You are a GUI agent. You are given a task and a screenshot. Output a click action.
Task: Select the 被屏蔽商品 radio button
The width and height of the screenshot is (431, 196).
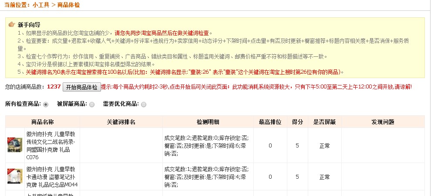tap(92, 105)
